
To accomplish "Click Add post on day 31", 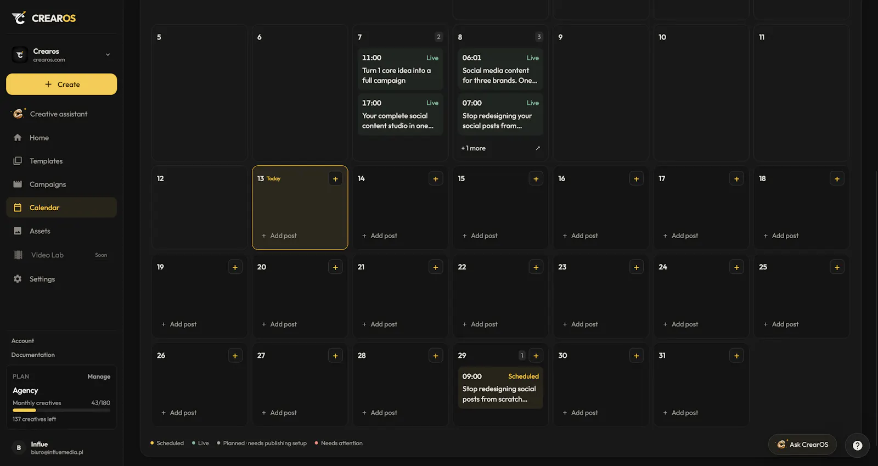I will click(680, 413).
